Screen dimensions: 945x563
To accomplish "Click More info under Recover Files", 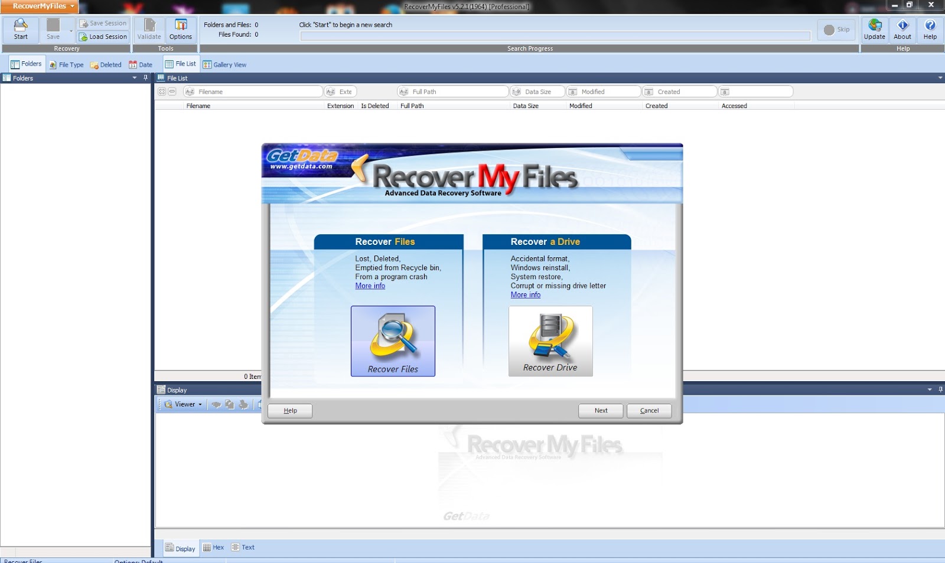I will (370, 286).
